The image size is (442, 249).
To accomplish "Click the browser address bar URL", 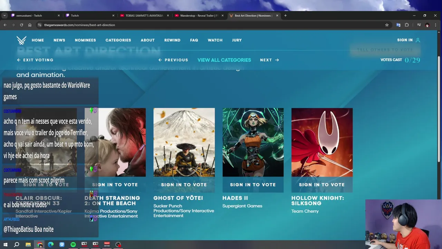I will click(x=79, y=25).
